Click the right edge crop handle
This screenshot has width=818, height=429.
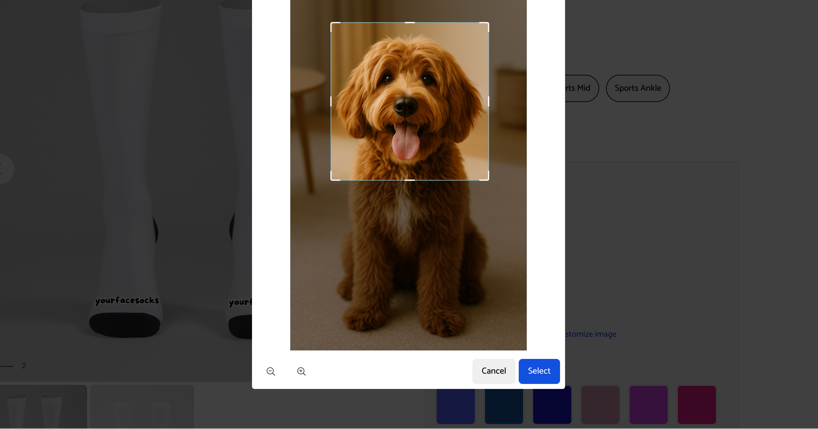488,101
